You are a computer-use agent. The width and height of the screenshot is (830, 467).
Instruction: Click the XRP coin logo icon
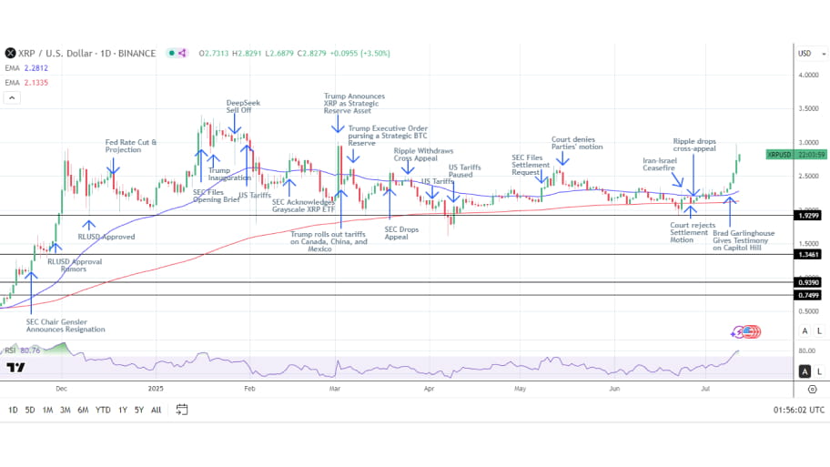(x=10, y=53)
